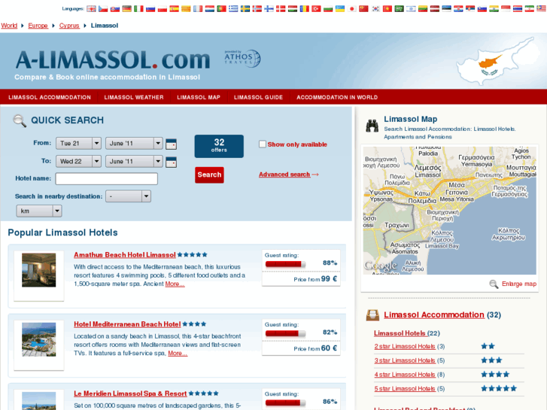
Task: Switch language with the UK flag
Action: tap(91, 9)
